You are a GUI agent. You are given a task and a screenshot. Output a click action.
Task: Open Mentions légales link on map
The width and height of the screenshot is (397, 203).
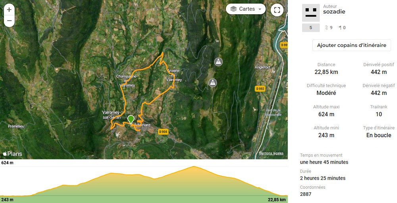click(271, 153)
